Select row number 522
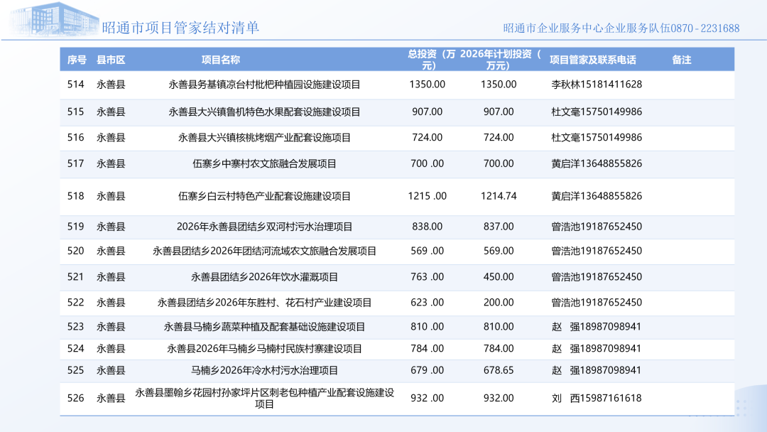 click(x=76, y=303)
